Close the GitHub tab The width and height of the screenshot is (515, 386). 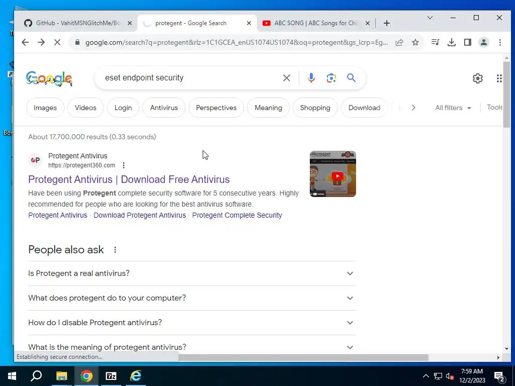(130, 23)
